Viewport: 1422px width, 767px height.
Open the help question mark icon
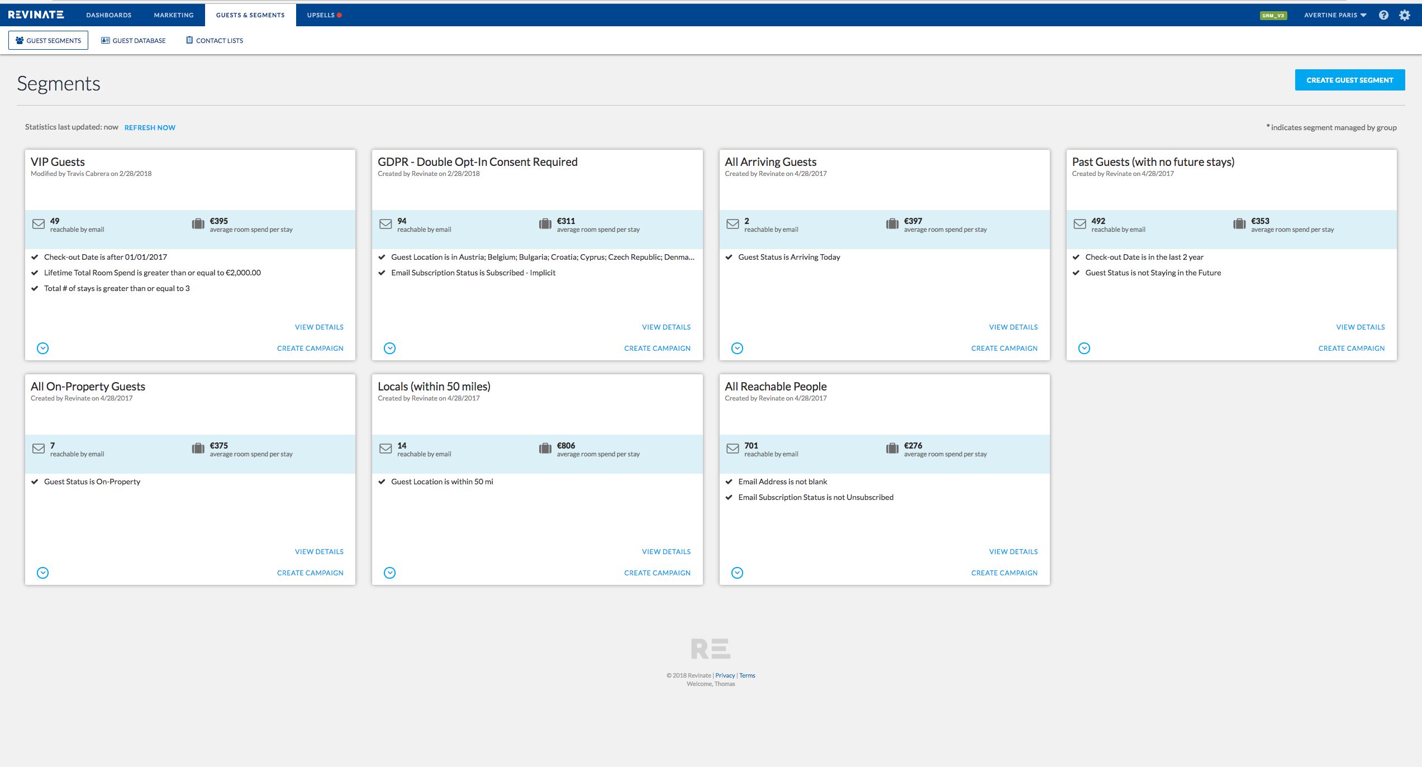[1383, 15]
